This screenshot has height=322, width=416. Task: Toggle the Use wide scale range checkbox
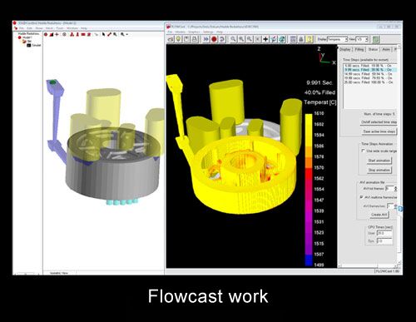(x=363, y=151)
